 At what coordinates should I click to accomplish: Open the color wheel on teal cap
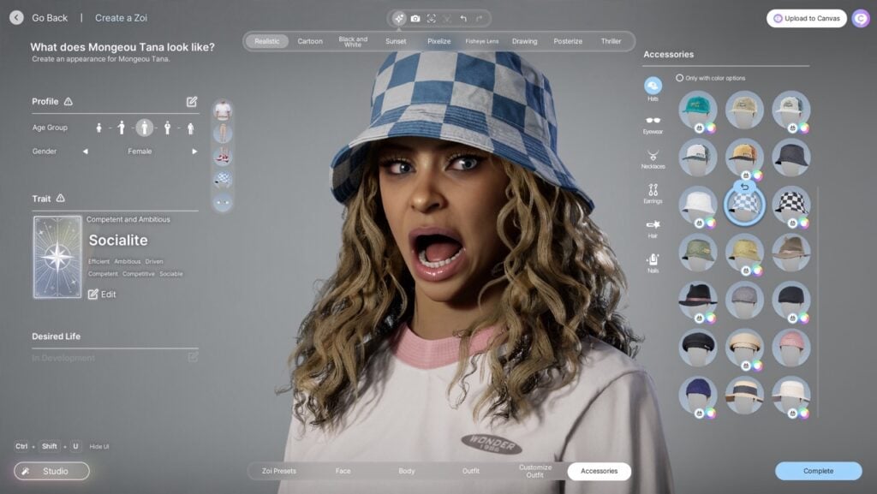(x=711, y=128)
